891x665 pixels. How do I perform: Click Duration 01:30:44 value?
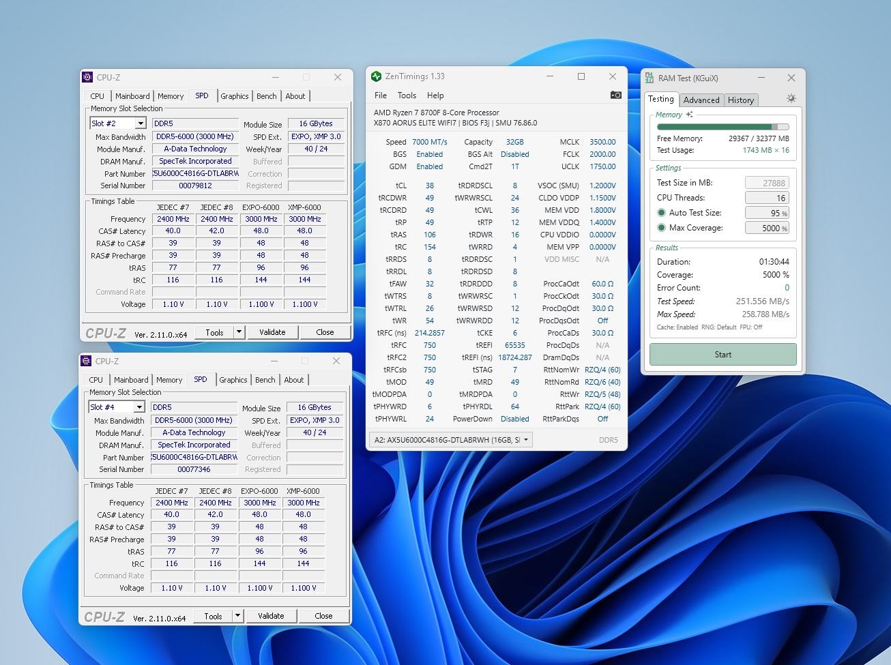(x=774, y=262)
